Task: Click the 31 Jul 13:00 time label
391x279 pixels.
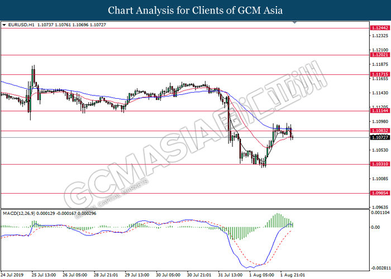Action: coord(230,275)
